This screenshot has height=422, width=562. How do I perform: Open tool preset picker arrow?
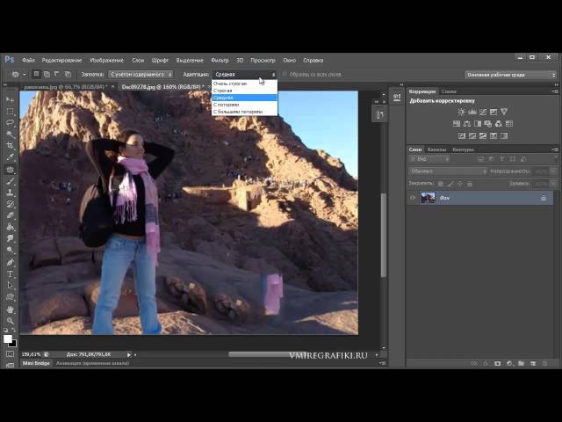click(25, 74)
